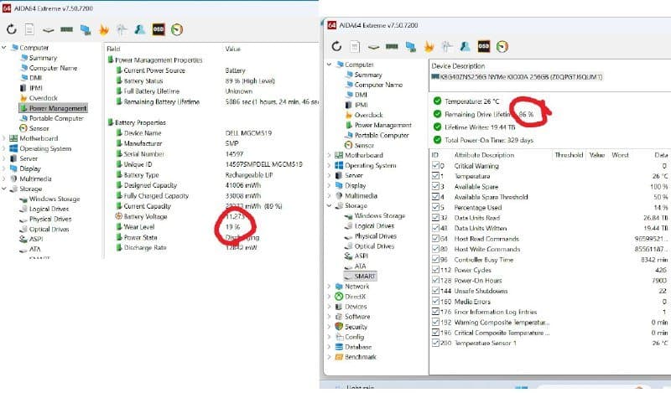Collapse Storage node in left window
Image resolution: width=671 pixels, height=393 pixels.
[4, 189]
